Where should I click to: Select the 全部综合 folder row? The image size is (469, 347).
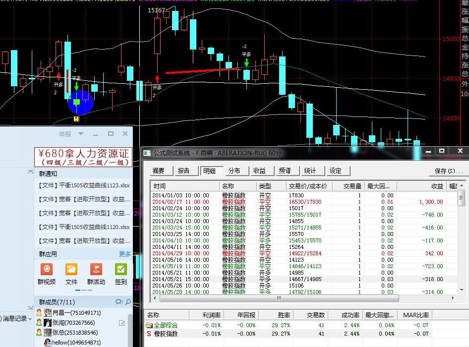pos(165,325)
